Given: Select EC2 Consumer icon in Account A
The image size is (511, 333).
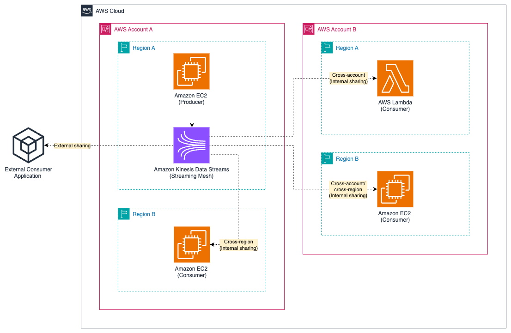Looking at the screenshot, I should (x=192, y=244).
